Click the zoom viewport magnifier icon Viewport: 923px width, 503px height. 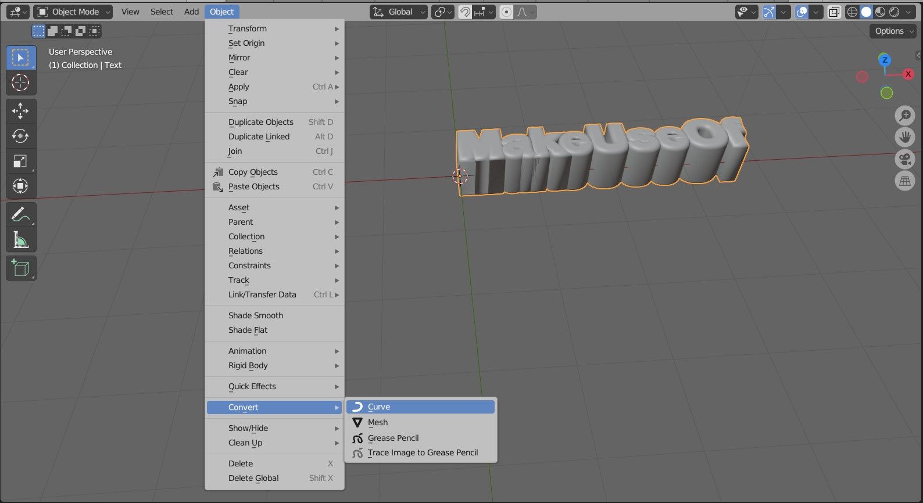[x=905, y=116]
